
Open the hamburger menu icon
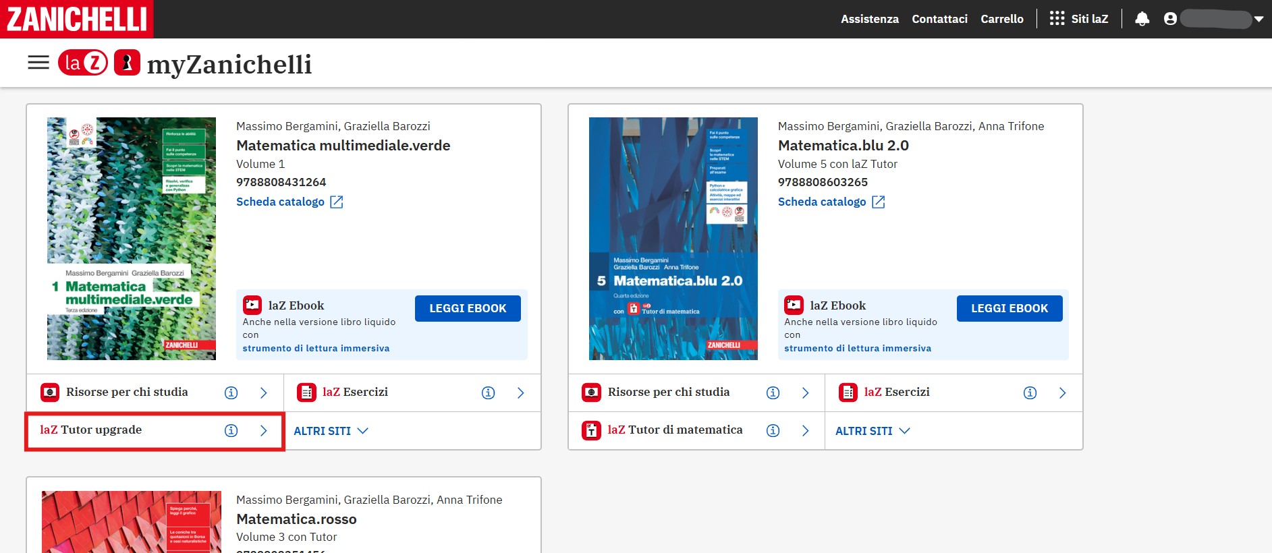(38, 63)
